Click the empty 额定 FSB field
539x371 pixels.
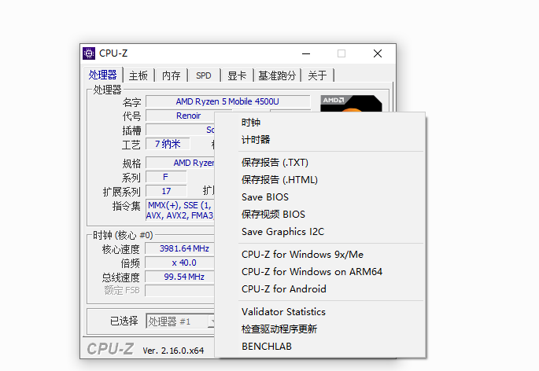point(180,291)
